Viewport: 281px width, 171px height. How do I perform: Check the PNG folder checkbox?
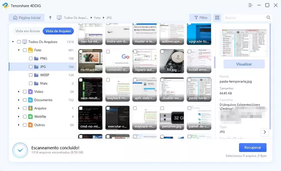coord(31,59)
